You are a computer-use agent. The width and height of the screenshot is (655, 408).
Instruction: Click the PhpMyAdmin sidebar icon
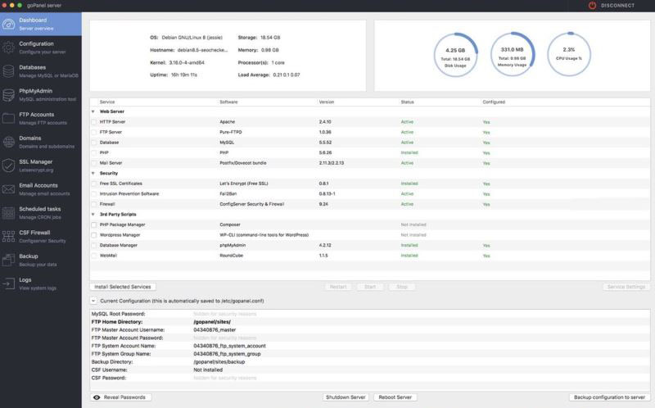[8, 95]
